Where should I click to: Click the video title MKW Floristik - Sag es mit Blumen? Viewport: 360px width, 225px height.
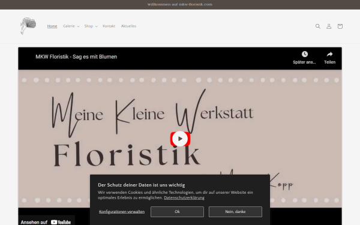76,57
